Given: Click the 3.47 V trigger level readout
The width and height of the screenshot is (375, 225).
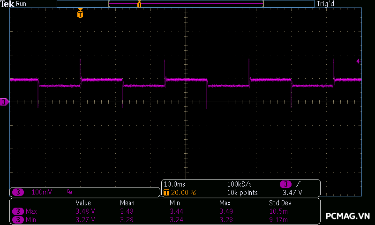Looking at the screenshot, I should click(292, 192).
